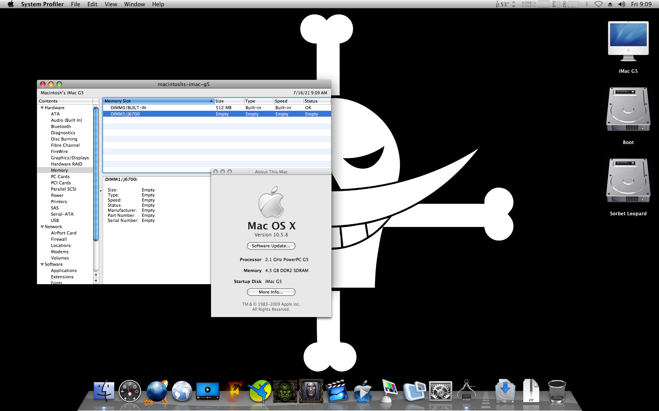Open the Trash in the Dock
Viewport: 659px width, 411px height.
[x=557, y=391]
